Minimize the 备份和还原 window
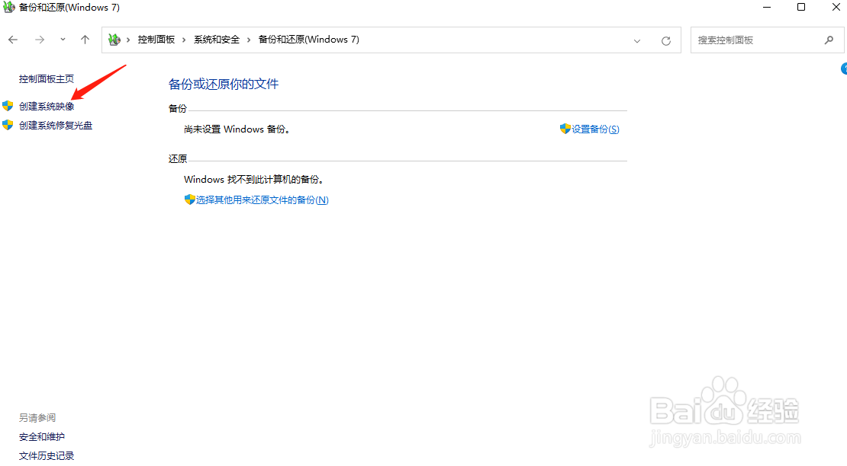The height and width of the screenshot is (466, 847). (767, 7)
